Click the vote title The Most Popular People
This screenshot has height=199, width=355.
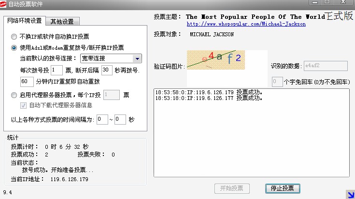pos(256,17)
